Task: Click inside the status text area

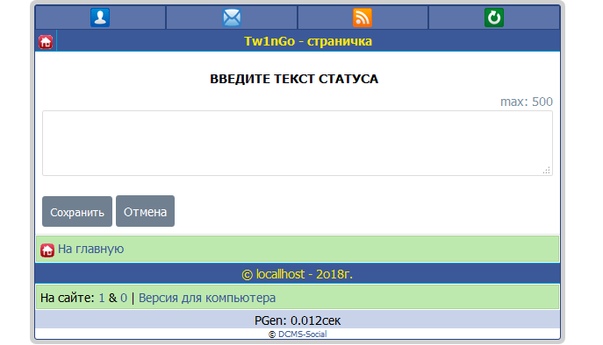Action: 298,143
